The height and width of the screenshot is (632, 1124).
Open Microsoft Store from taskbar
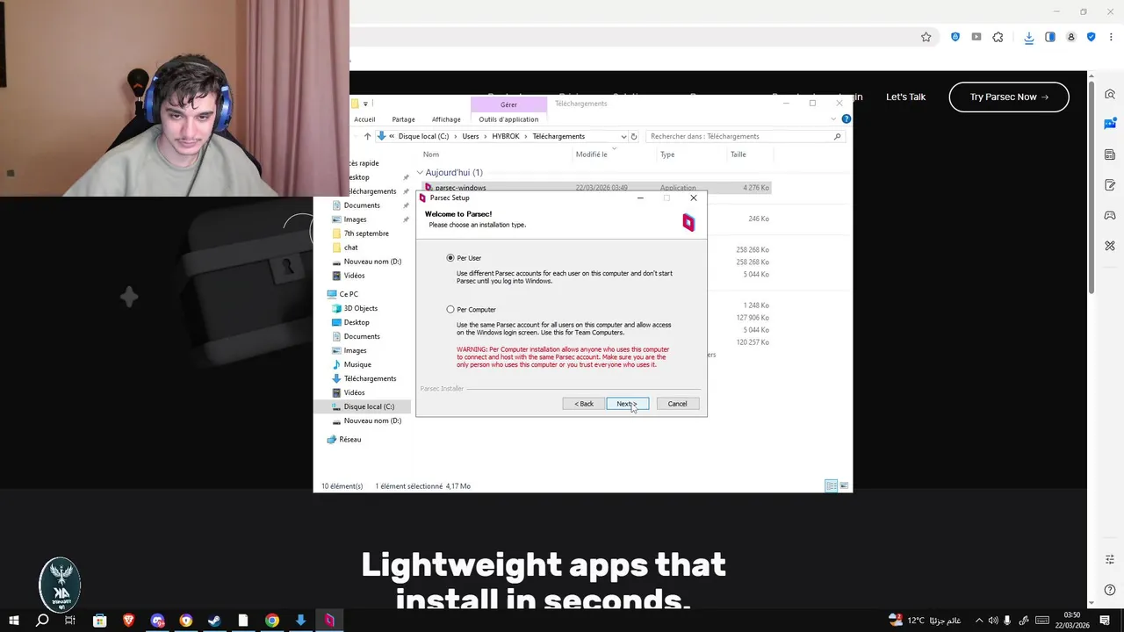point(99,621)
